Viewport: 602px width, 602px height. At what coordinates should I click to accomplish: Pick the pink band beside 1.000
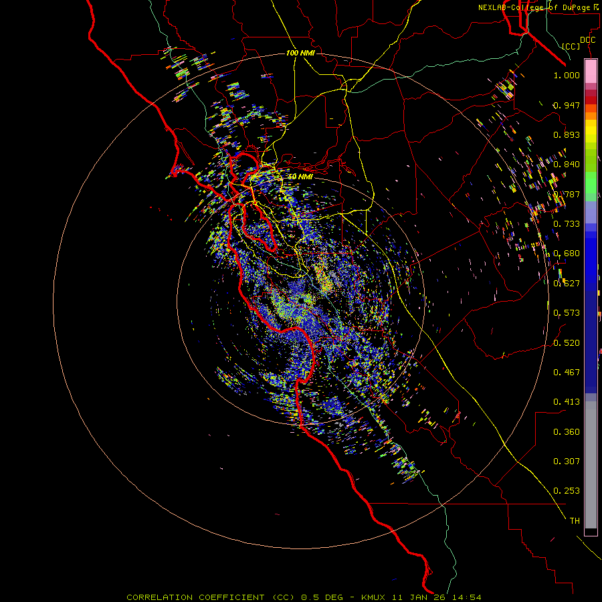click(x=591, y=72)
